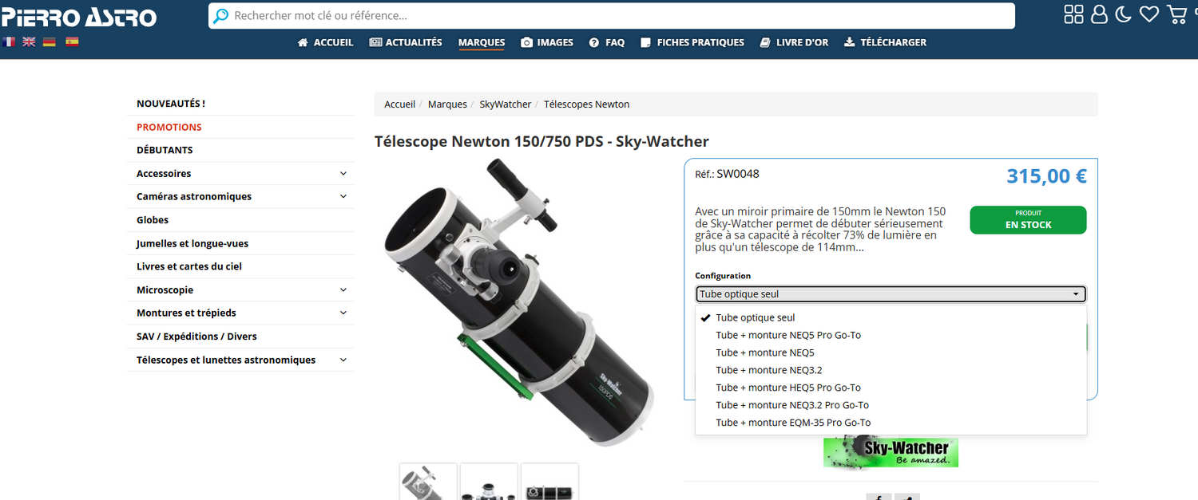The image size is (1198, 500).
Task: Select Tube + monture EQM-35 Pro Go-To
Action: click(x=891, y=423)
